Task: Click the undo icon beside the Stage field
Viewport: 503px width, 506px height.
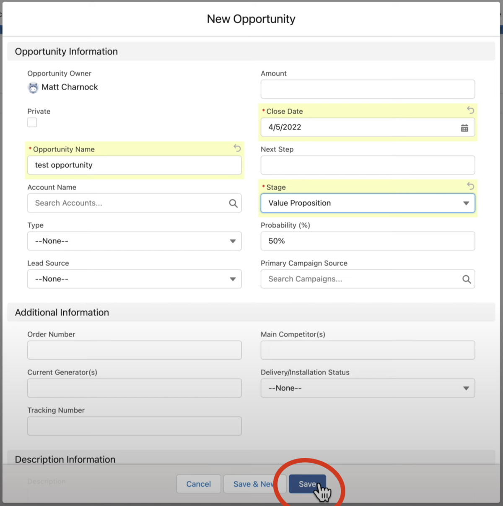Action: 470,186
